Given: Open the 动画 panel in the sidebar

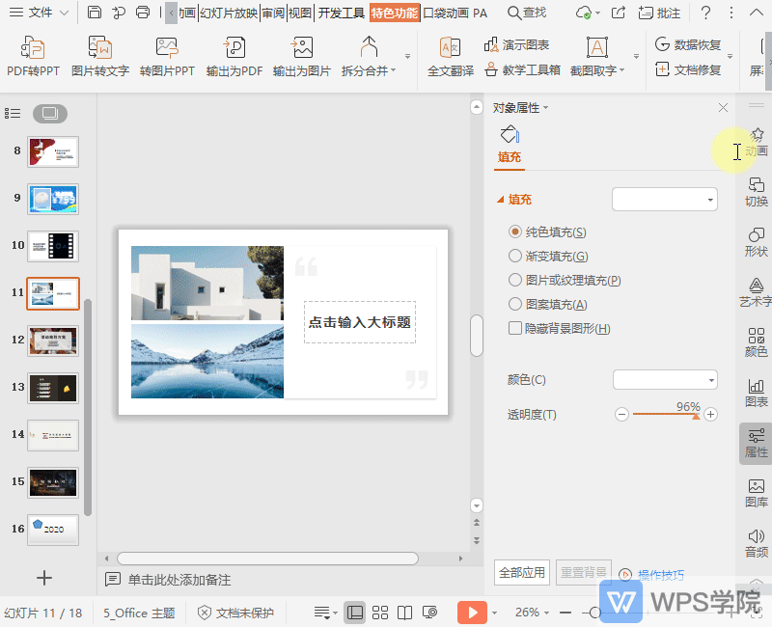Looking at the screenshot, I should [757, 141].
